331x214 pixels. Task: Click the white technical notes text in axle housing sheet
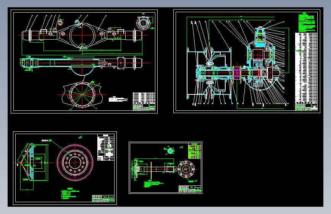pyautogui.click(x=118, y=99)
